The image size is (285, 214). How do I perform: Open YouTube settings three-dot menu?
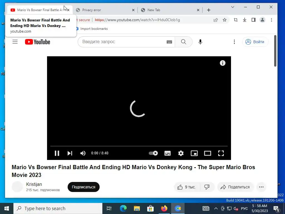coord(234,42)
